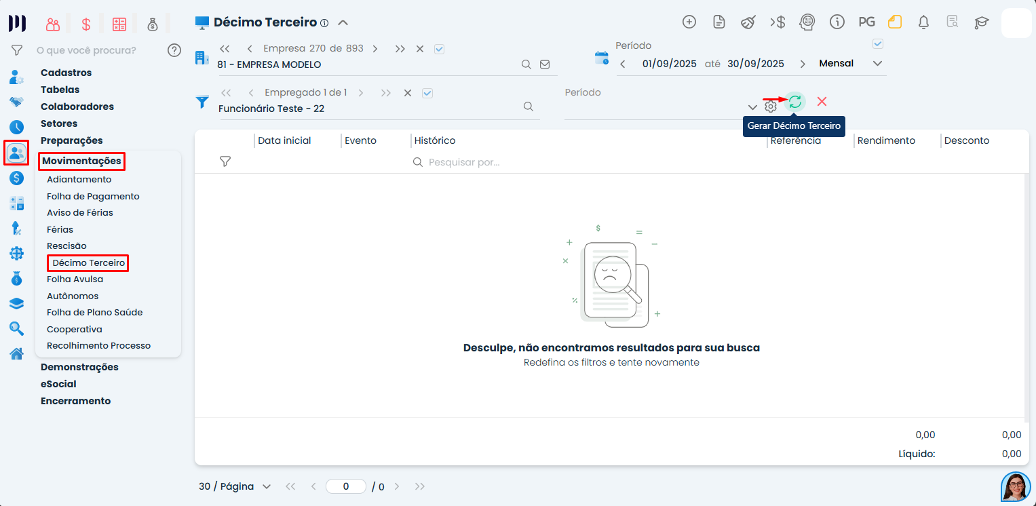Go to next company with the arrow
Image resolution: width=1036 pixels, height=506 pixels.
point(375,49)
